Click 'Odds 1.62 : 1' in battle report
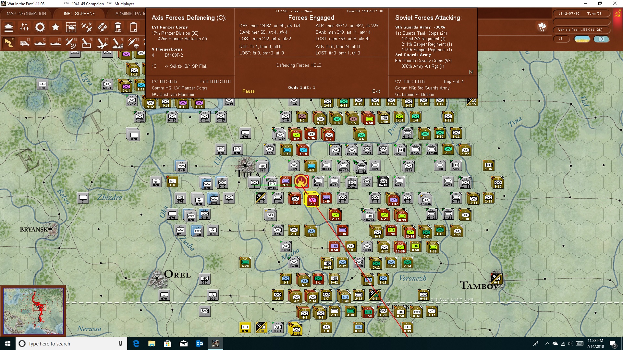Screen dimensions: 623x350 301,87
